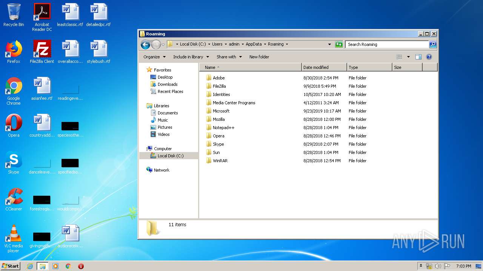Select Acrobat Reader DC desktop icon
Image resolution: width=483 pixels, height=271 pixels.
pos(42,17)
